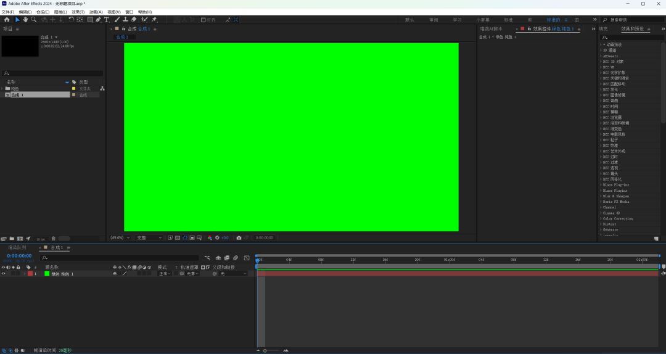Select the Rotation tool
The width and height of the screenshot is (666, 354).
point(71,20)
